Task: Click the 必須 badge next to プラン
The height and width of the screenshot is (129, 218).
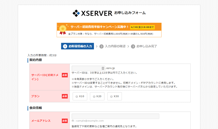Action: pyautogui.click(x=65, y=96)
